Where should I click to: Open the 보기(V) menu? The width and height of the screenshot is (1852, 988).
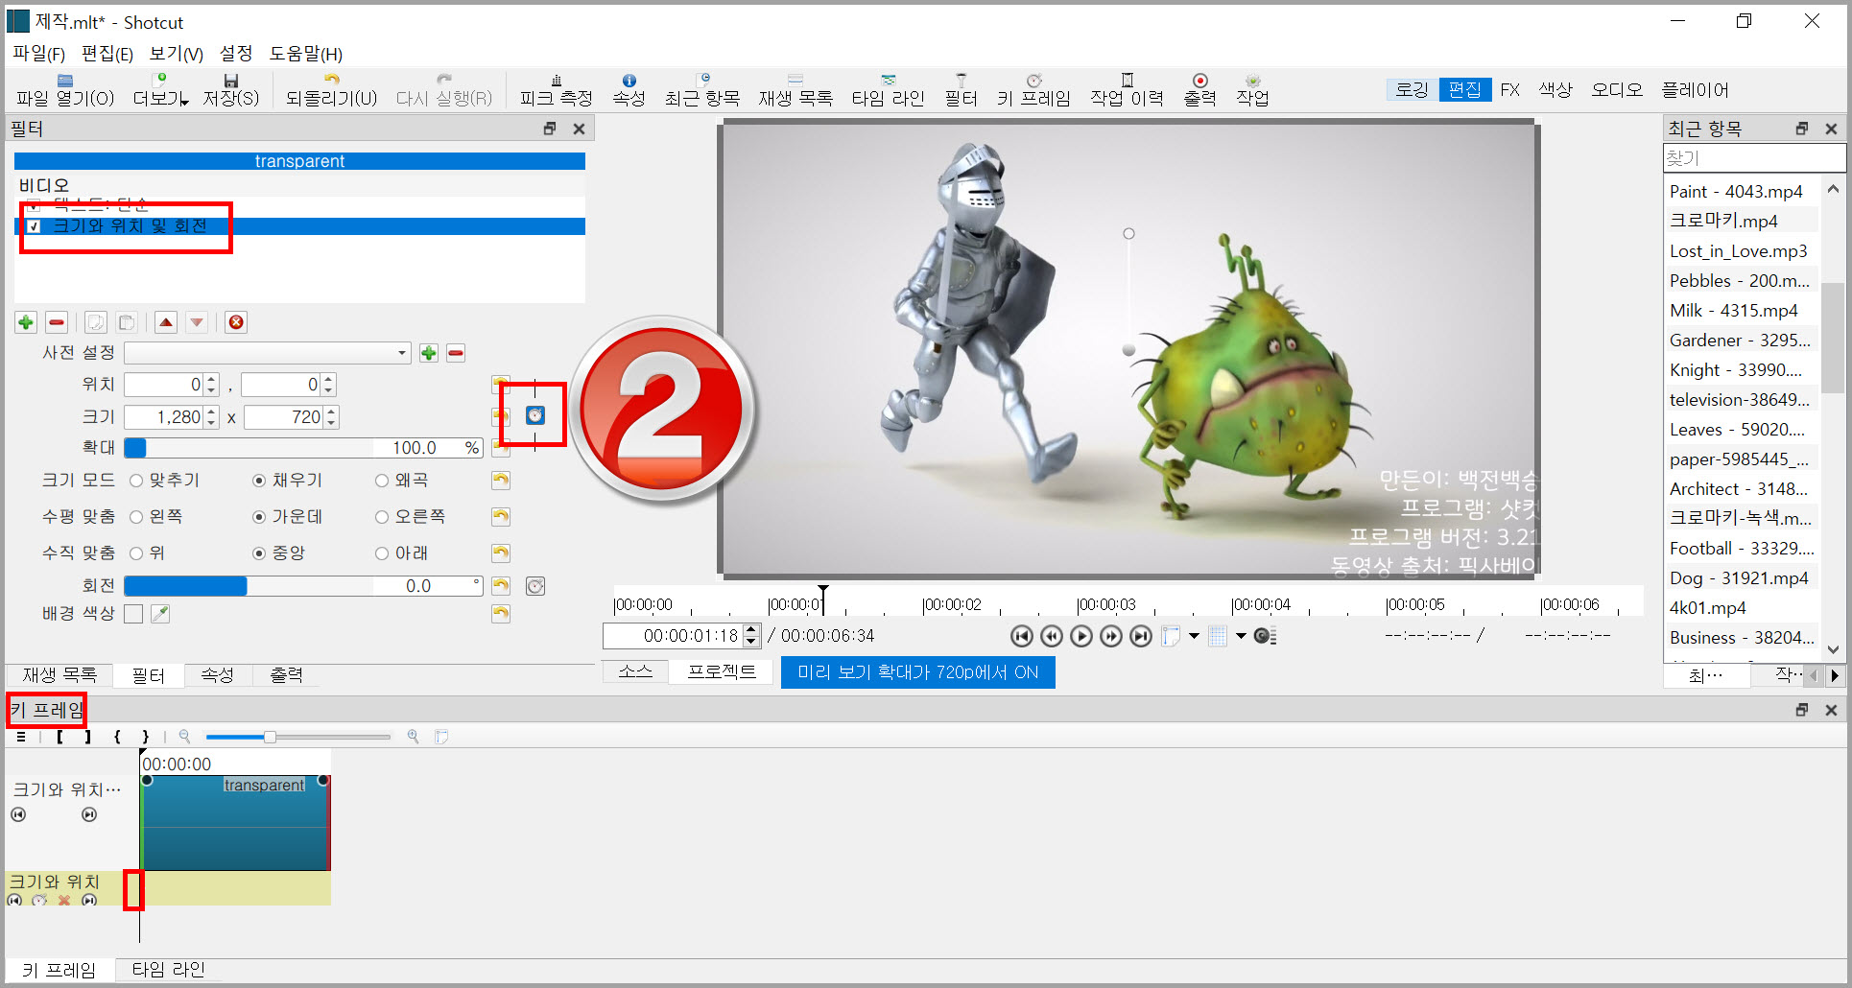tap(176, 54)
